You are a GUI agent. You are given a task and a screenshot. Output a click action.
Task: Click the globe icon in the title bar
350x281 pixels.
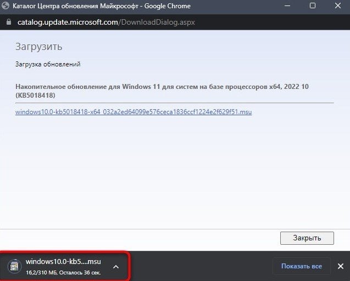click(x=5, y=5)
